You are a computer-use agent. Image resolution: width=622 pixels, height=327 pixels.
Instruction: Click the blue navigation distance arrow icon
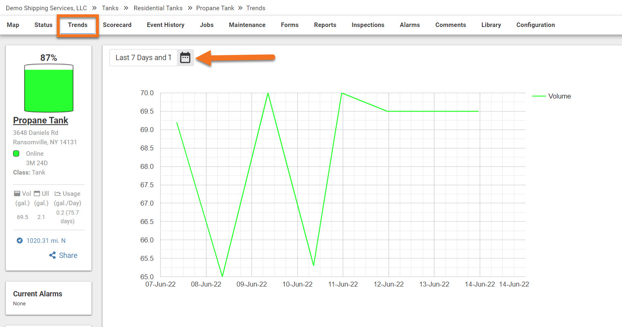click(20, 241)
